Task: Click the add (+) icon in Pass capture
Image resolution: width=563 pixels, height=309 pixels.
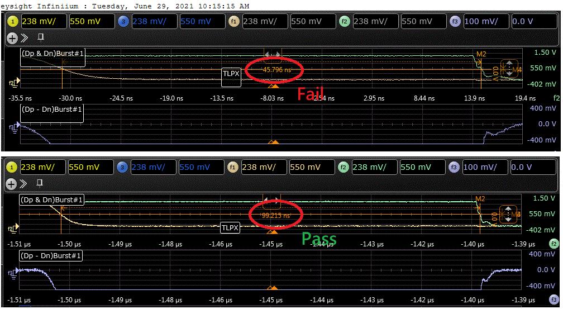Action: click(12, 184)
